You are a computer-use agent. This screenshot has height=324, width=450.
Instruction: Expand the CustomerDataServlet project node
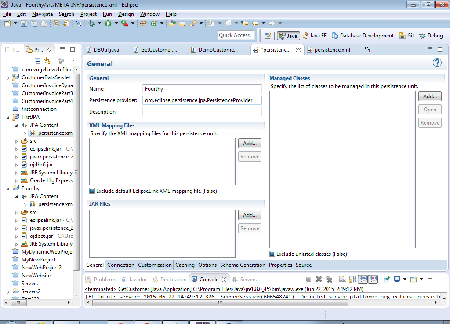[8, 77]
